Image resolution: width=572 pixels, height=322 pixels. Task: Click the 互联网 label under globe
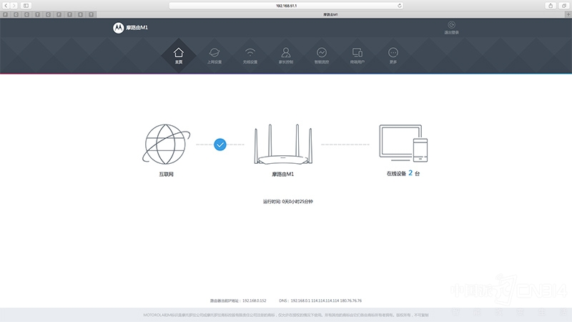[x=167, y=174]
